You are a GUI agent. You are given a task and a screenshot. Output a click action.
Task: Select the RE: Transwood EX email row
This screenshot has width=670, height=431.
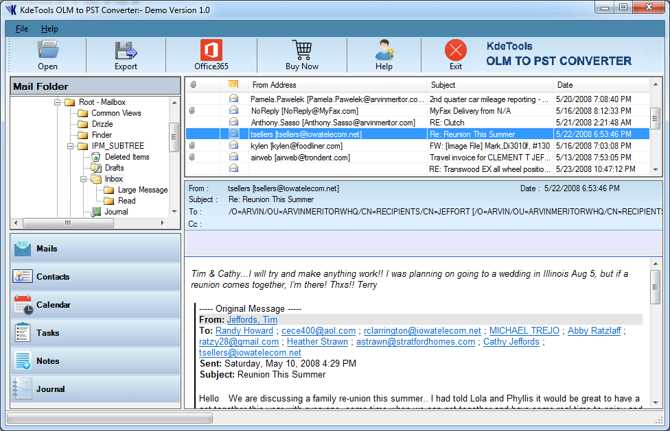[x=417, y=169]
